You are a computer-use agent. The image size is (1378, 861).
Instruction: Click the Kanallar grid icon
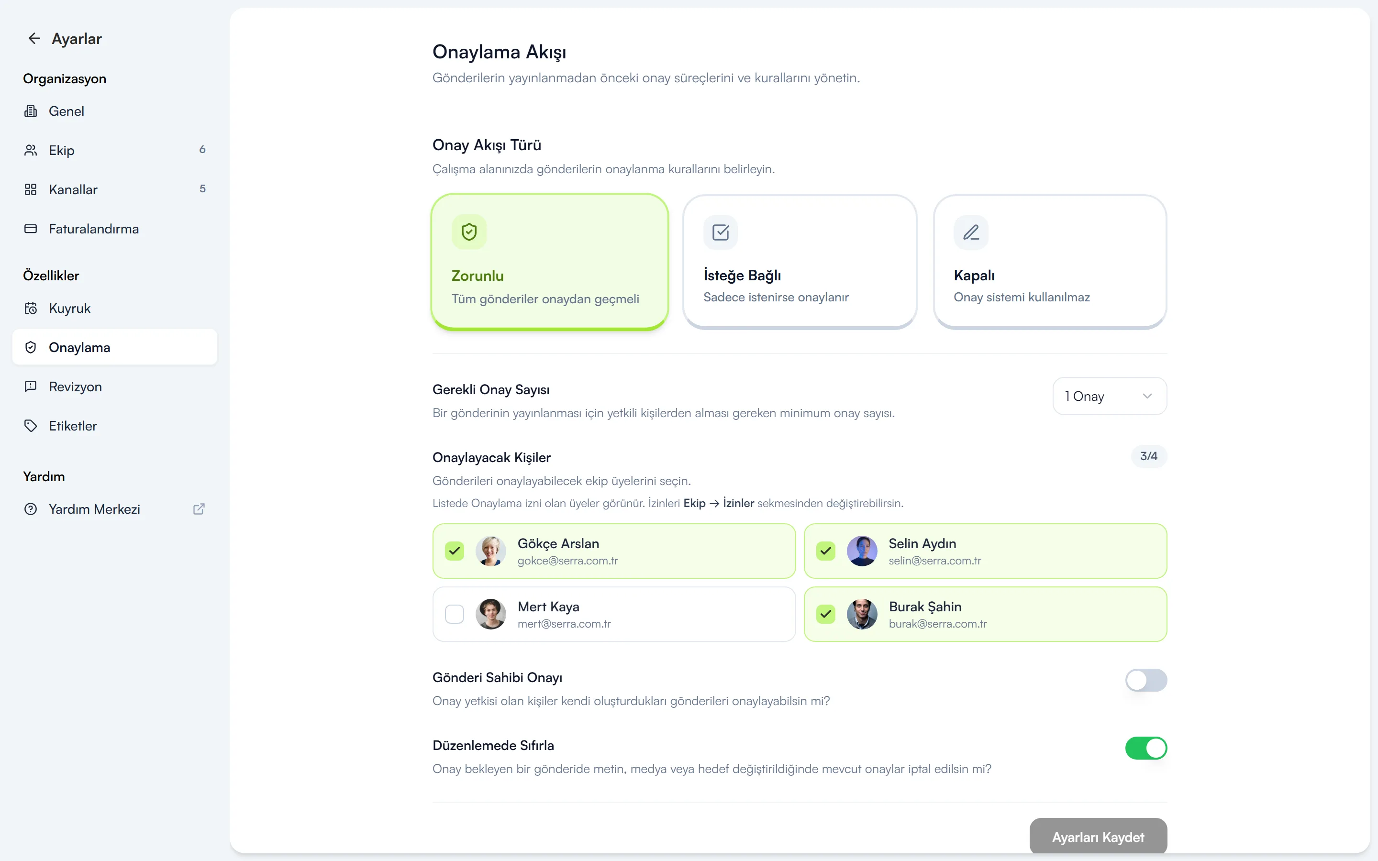[x=31, y=189]
